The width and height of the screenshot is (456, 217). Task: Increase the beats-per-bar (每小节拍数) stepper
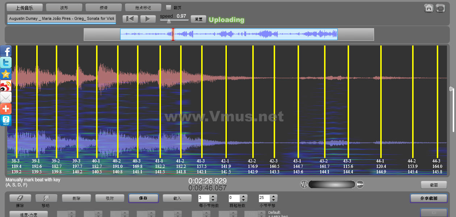pyautogui.click(x=213, y=196)
